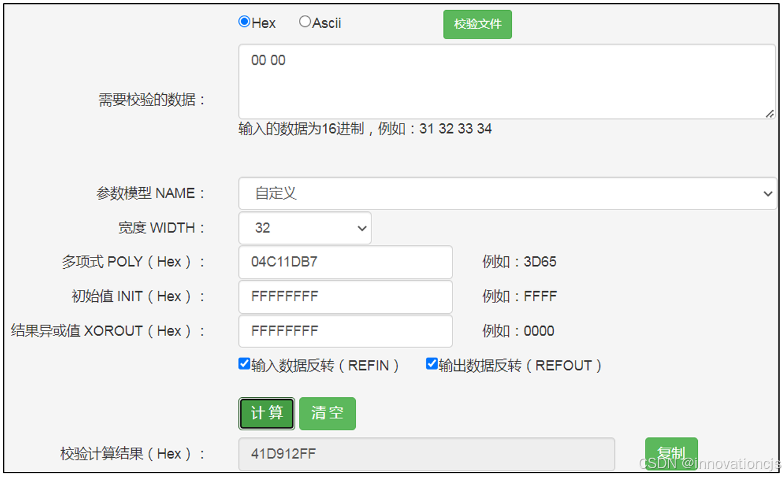Click the 清空 button

(x=327, y=413)
